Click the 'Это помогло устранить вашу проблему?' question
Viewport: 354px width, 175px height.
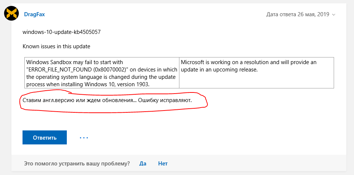coord(77,164)
